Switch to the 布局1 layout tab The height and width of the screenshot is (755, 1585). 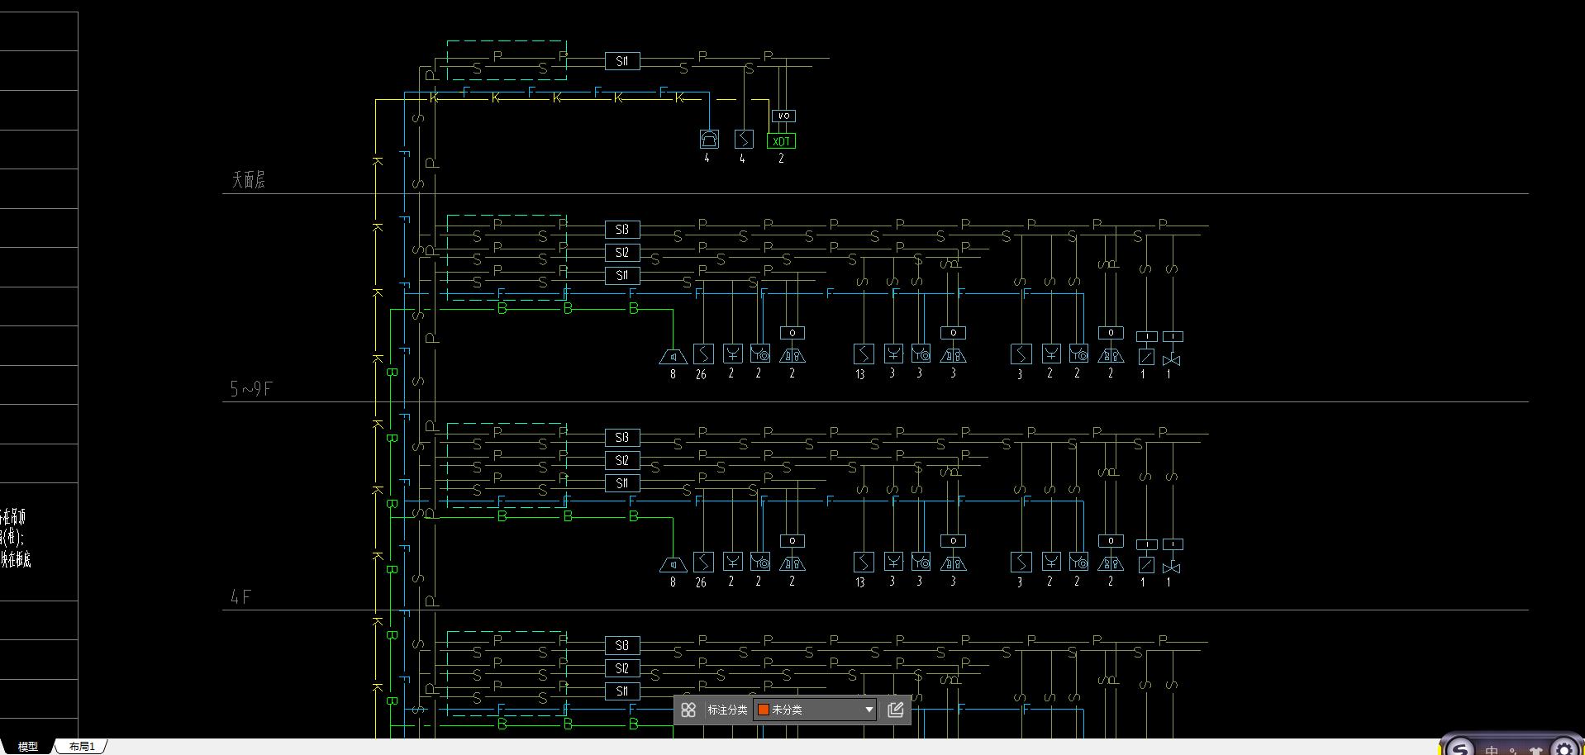click(x=82, y=747)
